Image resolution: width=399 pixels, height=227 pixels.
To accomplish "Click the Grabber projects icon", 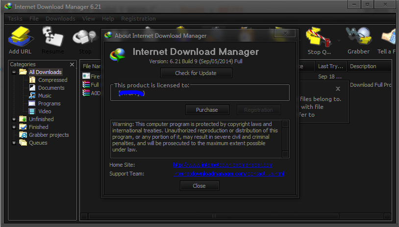I will coord(23,135).
